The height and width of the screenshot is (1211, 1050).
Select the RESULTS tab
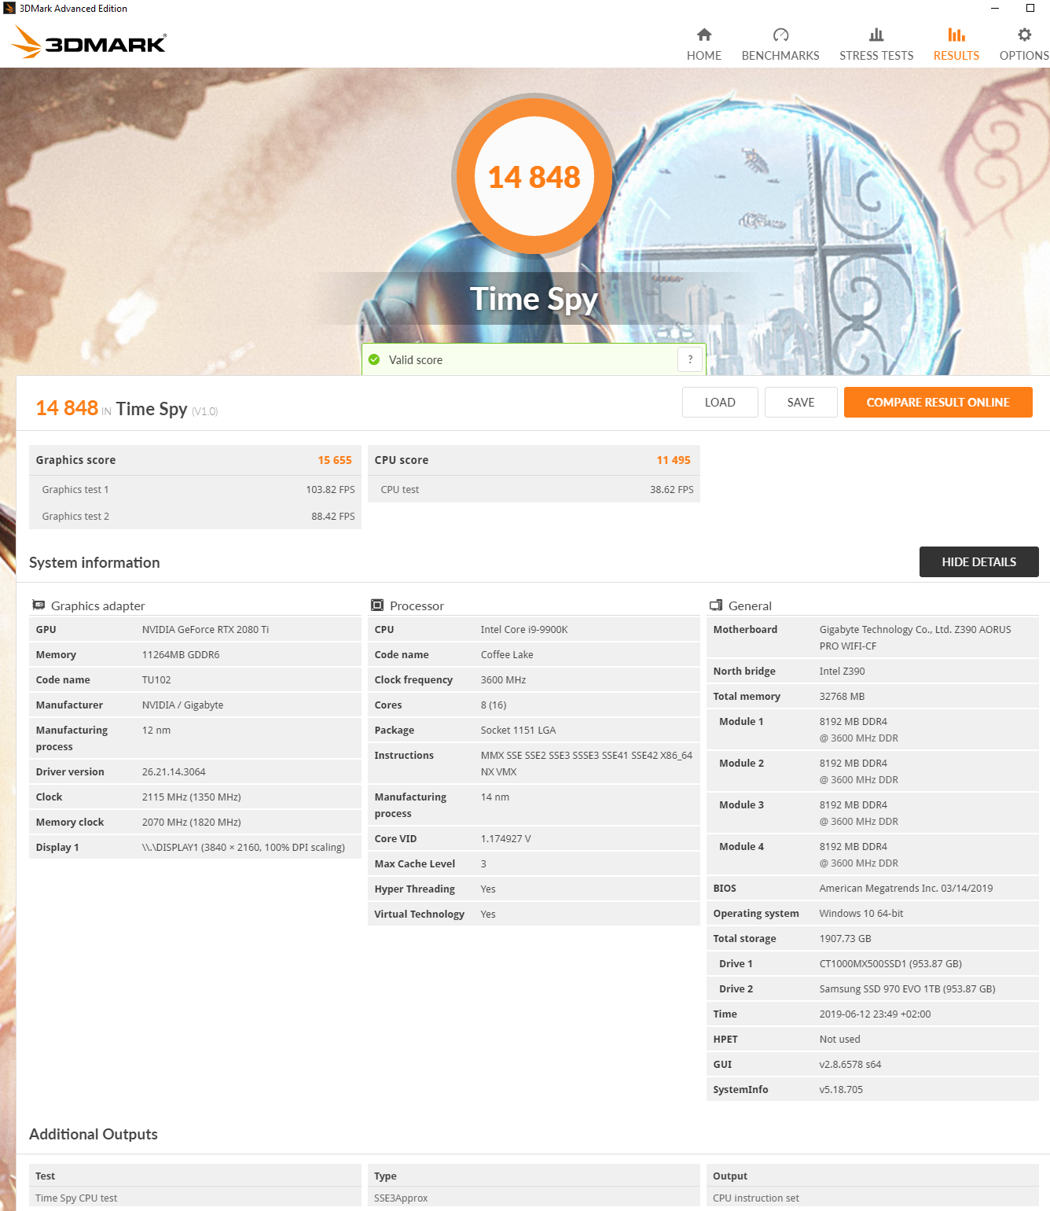tap(956, 46)
